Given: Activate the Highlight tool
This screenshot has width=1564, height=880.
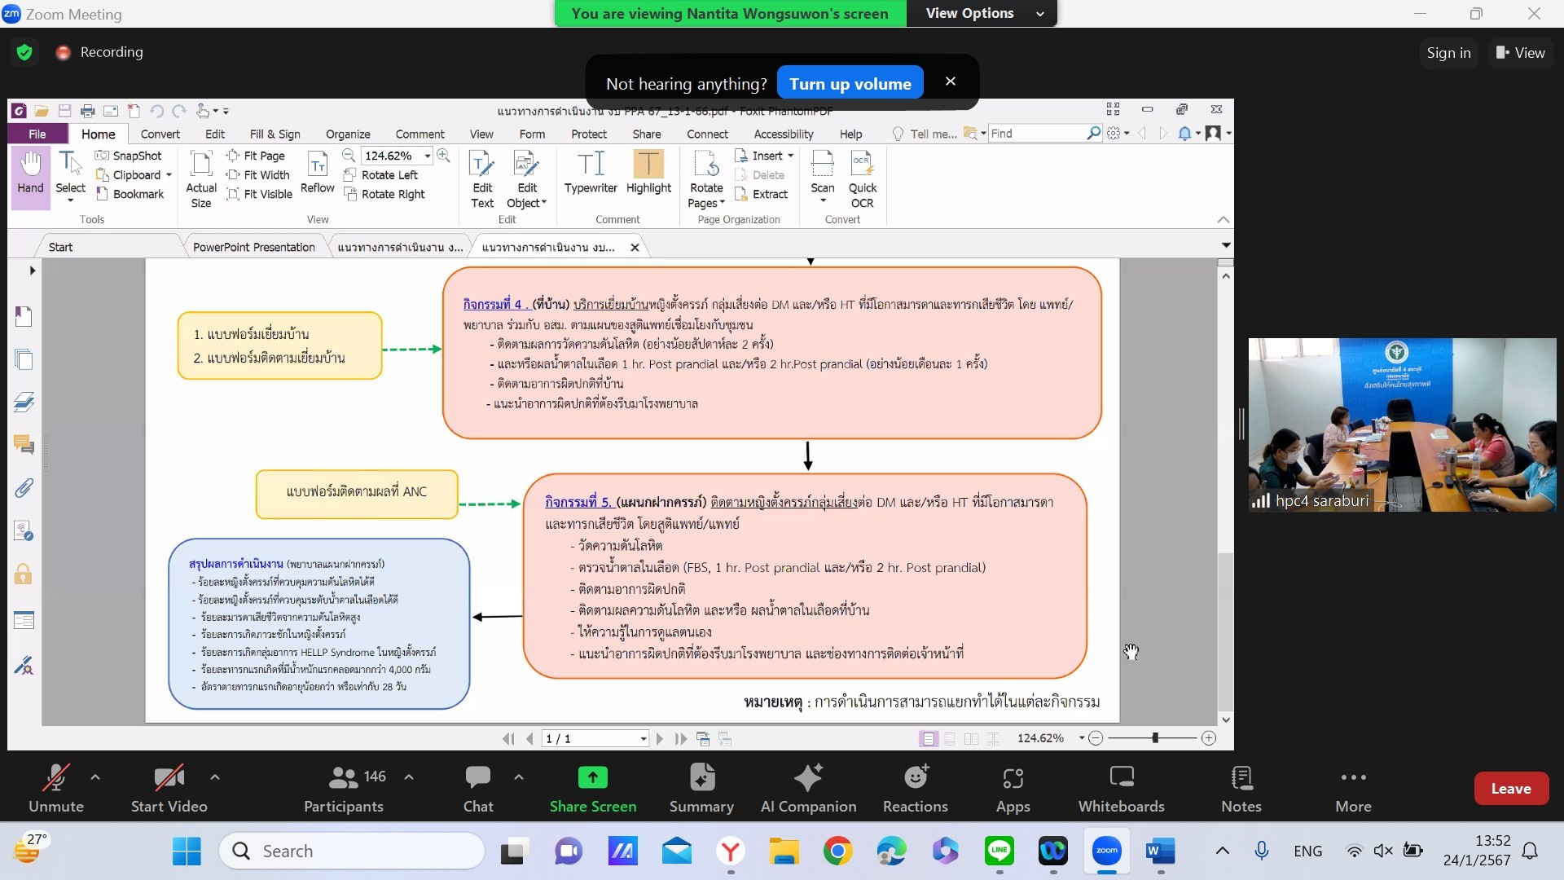Looking at the screenshot, I should 648,173.
